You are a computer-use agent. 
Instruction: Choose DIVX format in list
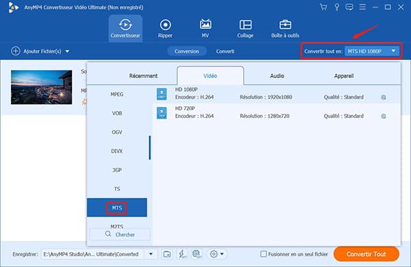pyautogui.click(x=117, y=151)
